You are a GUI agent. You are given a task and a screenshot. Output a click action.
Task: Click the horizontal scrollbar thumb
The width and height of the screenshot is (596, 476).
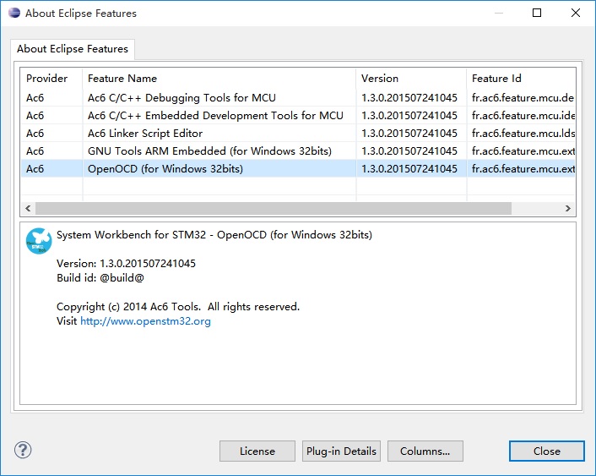pos(274,208)
